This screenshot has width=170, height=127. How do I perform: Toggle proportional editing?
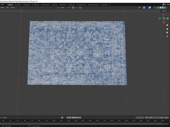80,8
